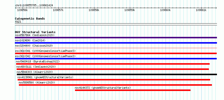Screen dimensions: 224x100
Task: Click the 109857k ruler tick label
Action: pyautogui.click(x=58, y=10)
